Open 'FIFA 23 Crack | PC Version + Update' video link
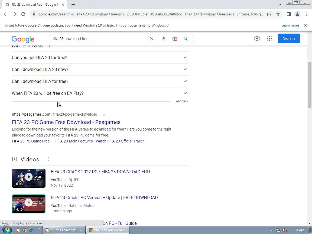The image size is (312, 234). tap(104, 198)
